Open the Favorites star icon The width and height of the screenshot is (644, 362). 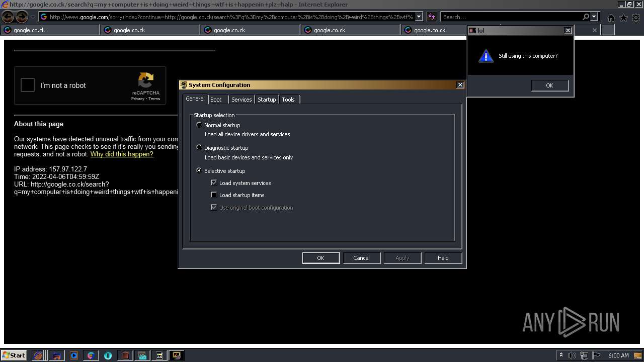(623, 18)
